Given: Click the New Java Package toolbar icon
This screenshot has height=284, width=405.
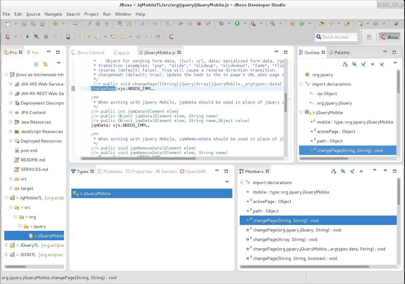Looking at the screenshot, I should click(x=293, y=24).
